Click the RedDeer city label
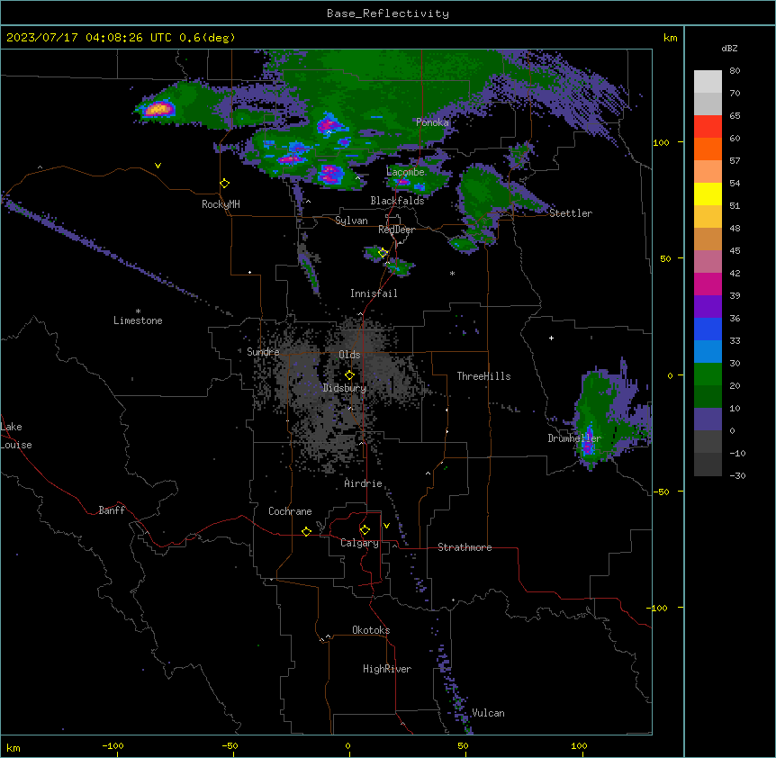 coord(396,230)
